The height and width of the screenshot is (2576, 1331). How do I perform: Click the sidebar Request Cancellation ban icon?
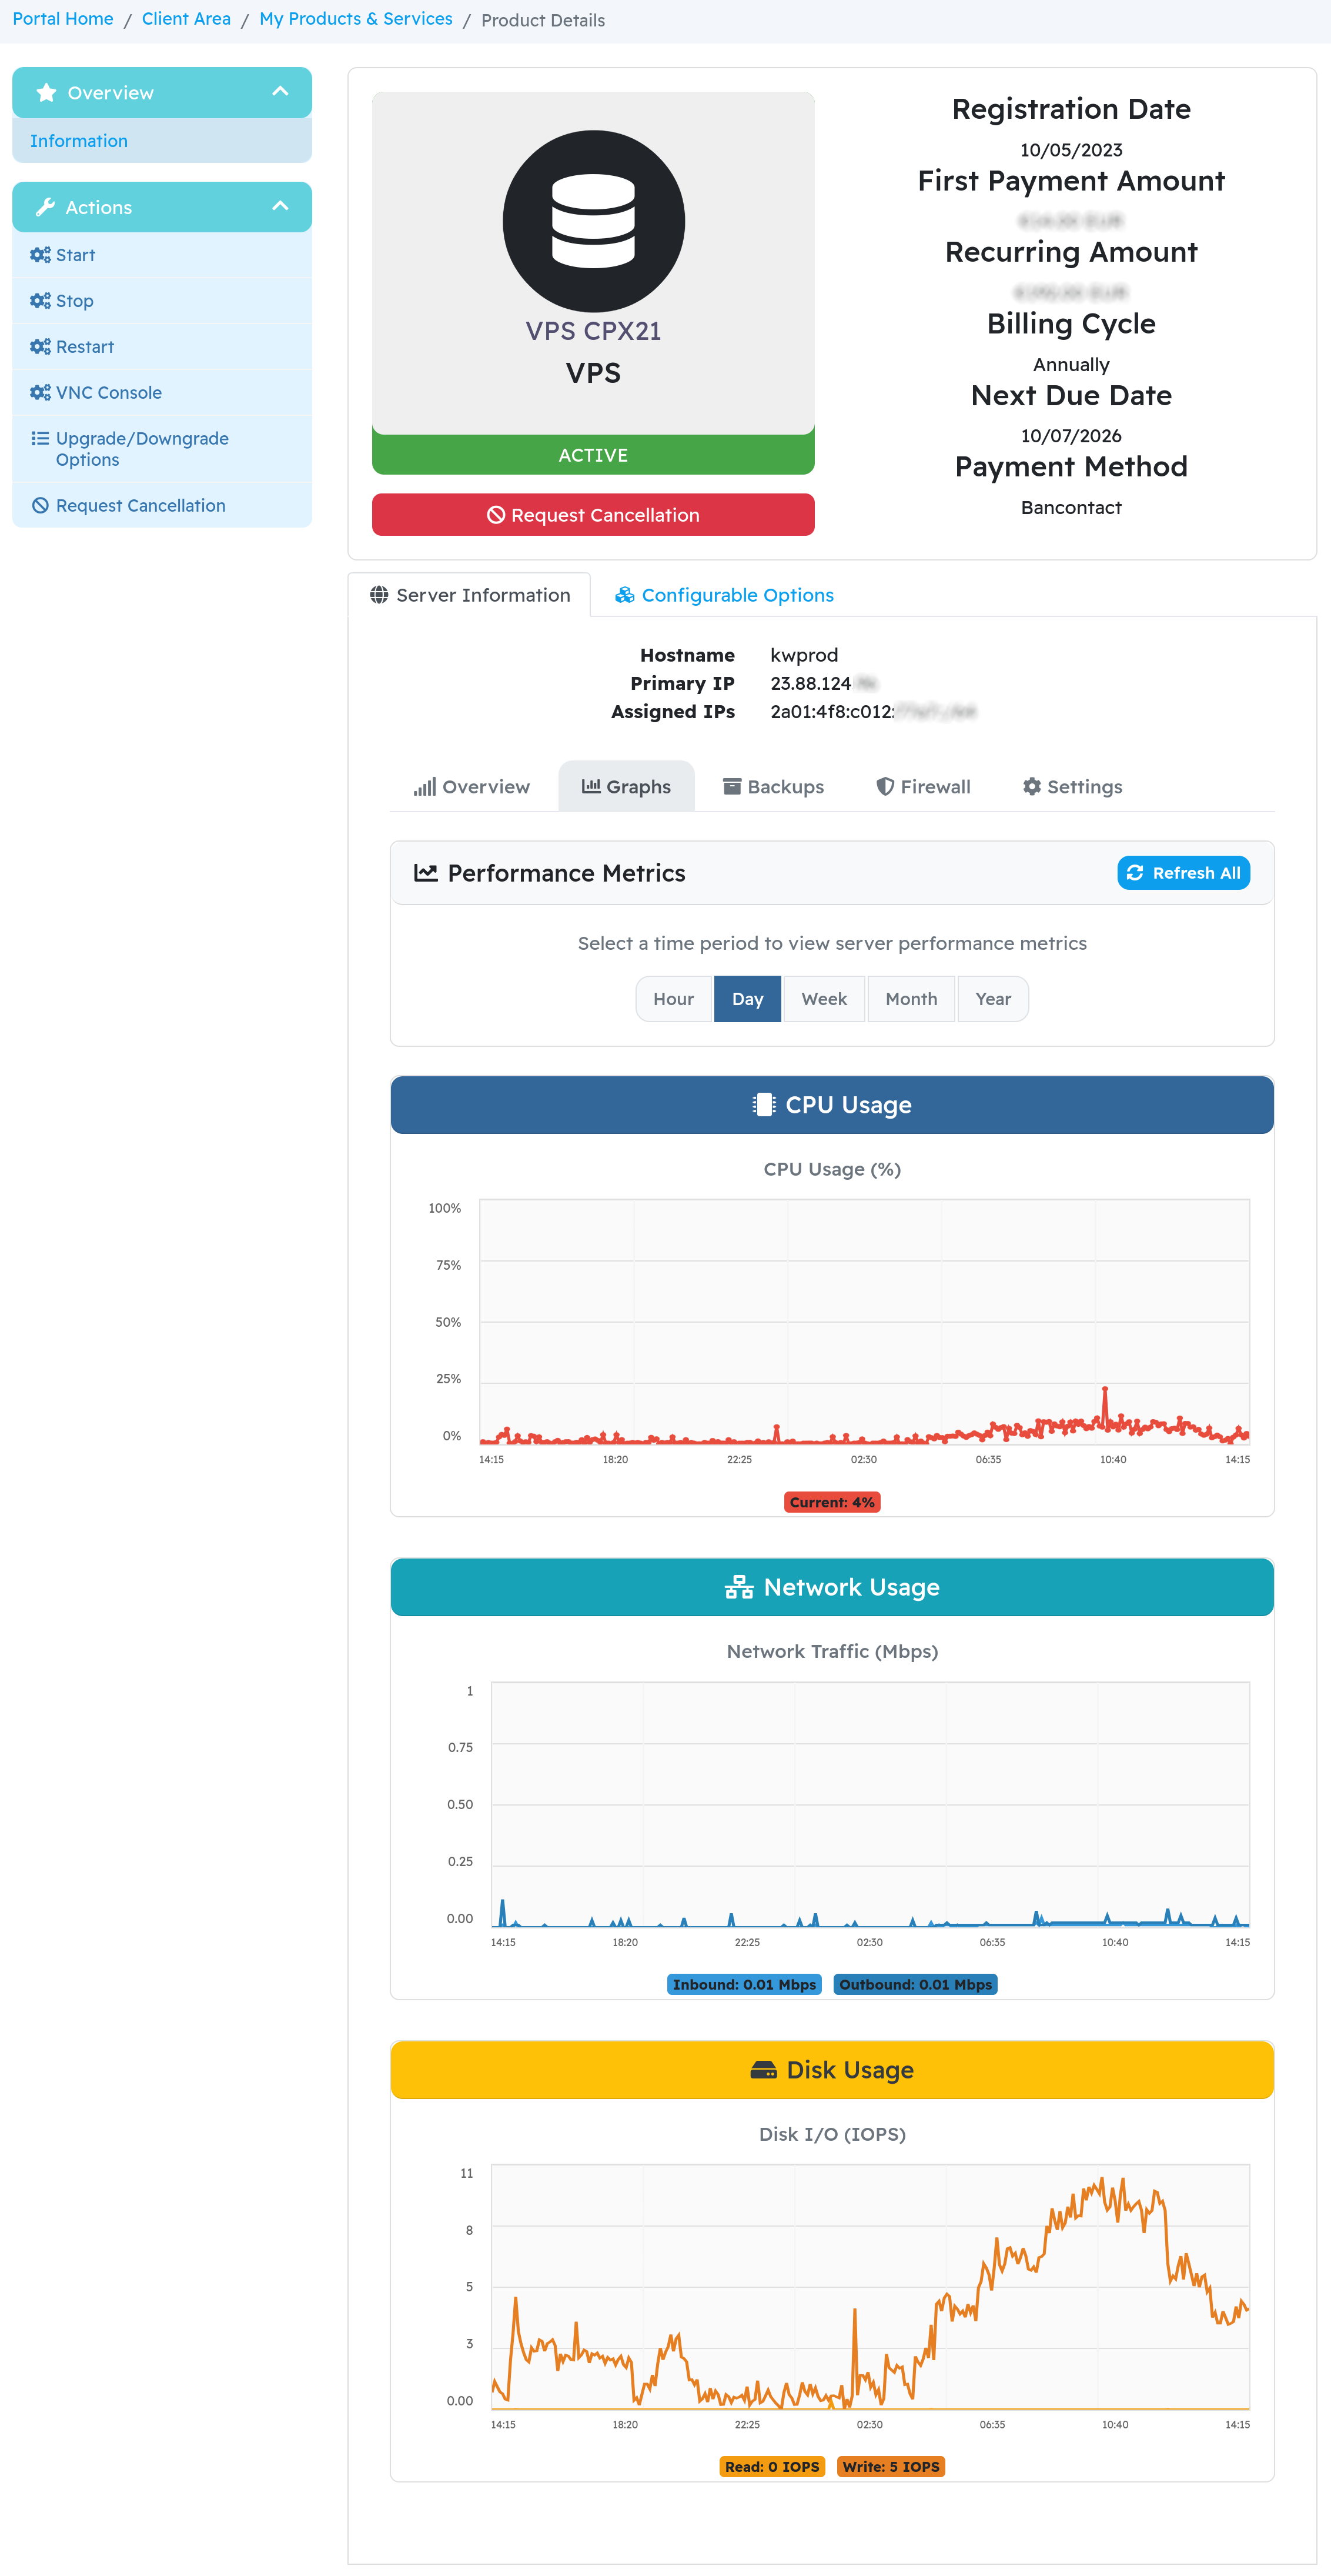pyautogui.click(x=40, y=506)
